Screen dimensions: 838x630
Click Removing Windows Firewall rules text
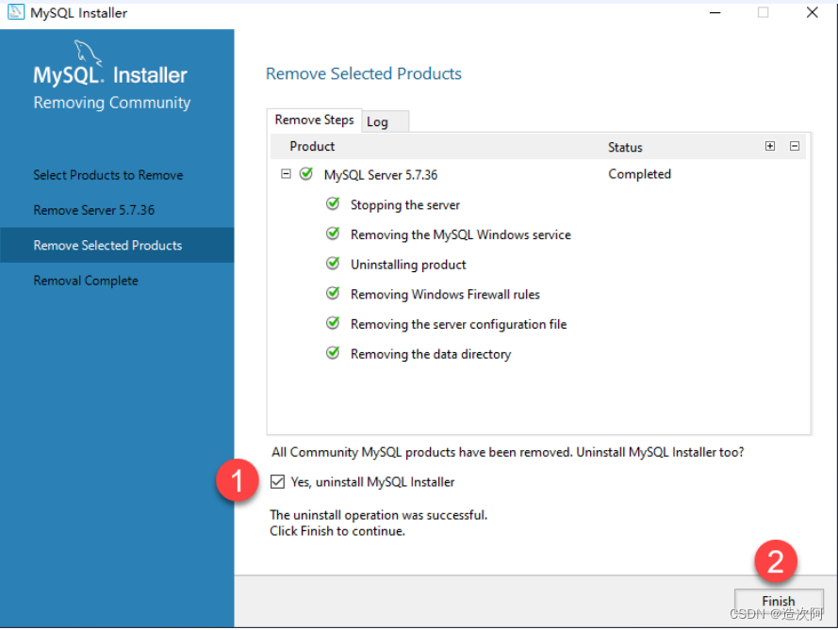(445, 295)
